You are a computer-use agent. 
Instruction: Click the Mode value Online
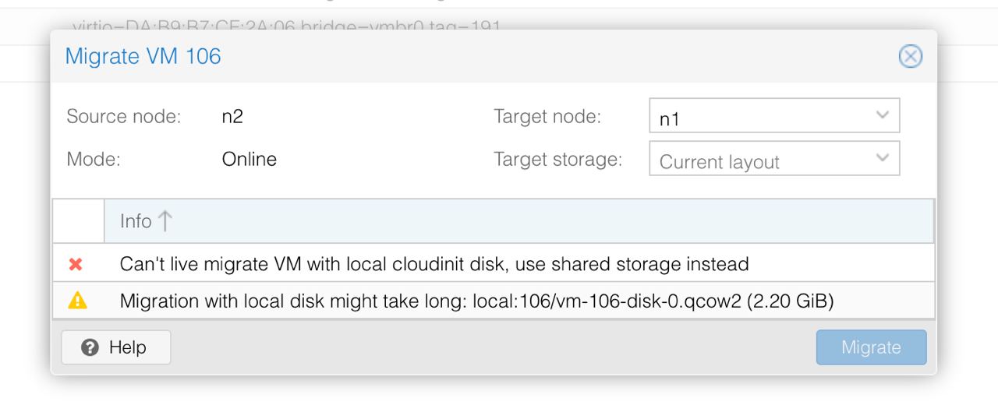pos(249,160)
